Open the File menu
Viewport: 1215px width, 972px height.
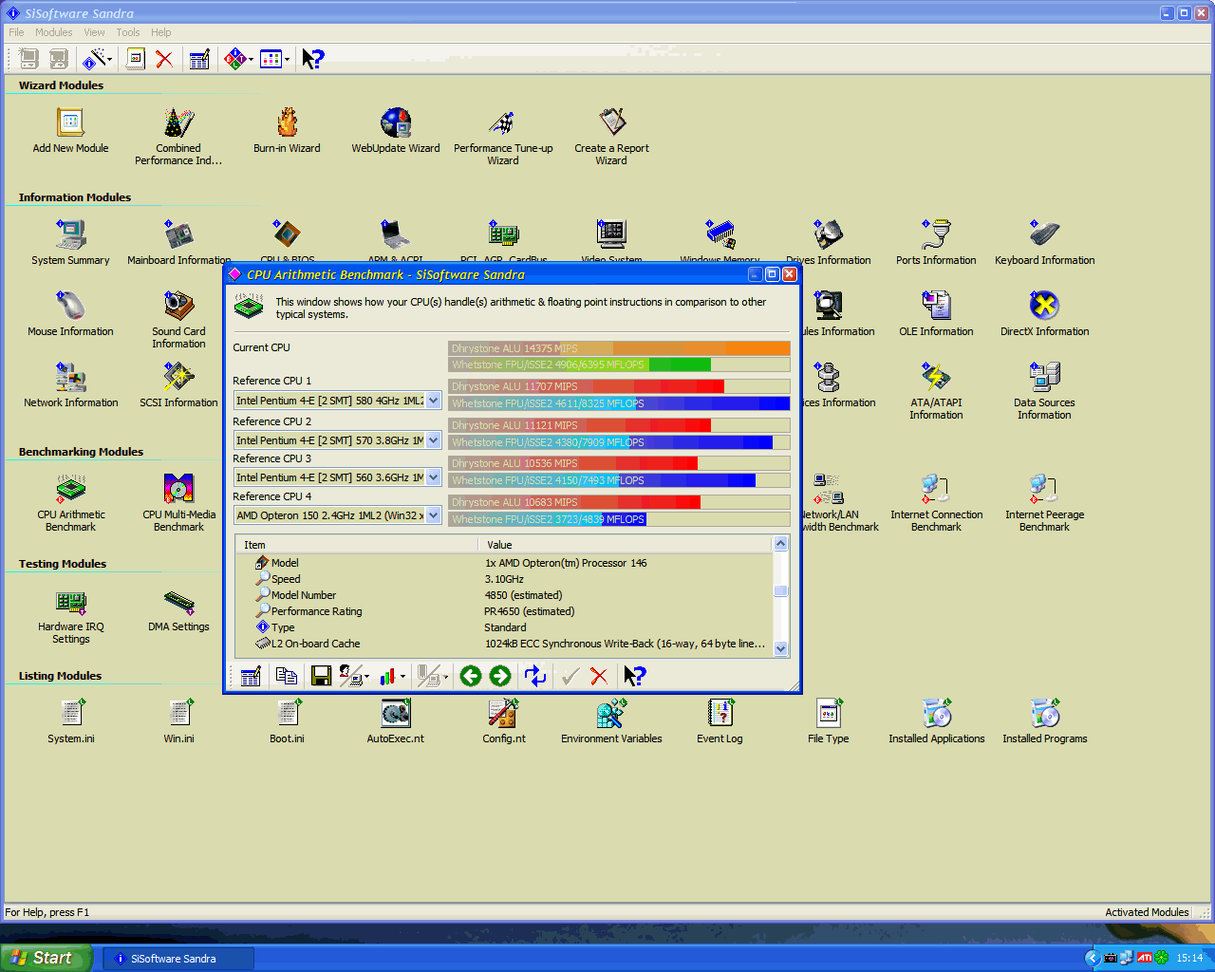[16, 32]
